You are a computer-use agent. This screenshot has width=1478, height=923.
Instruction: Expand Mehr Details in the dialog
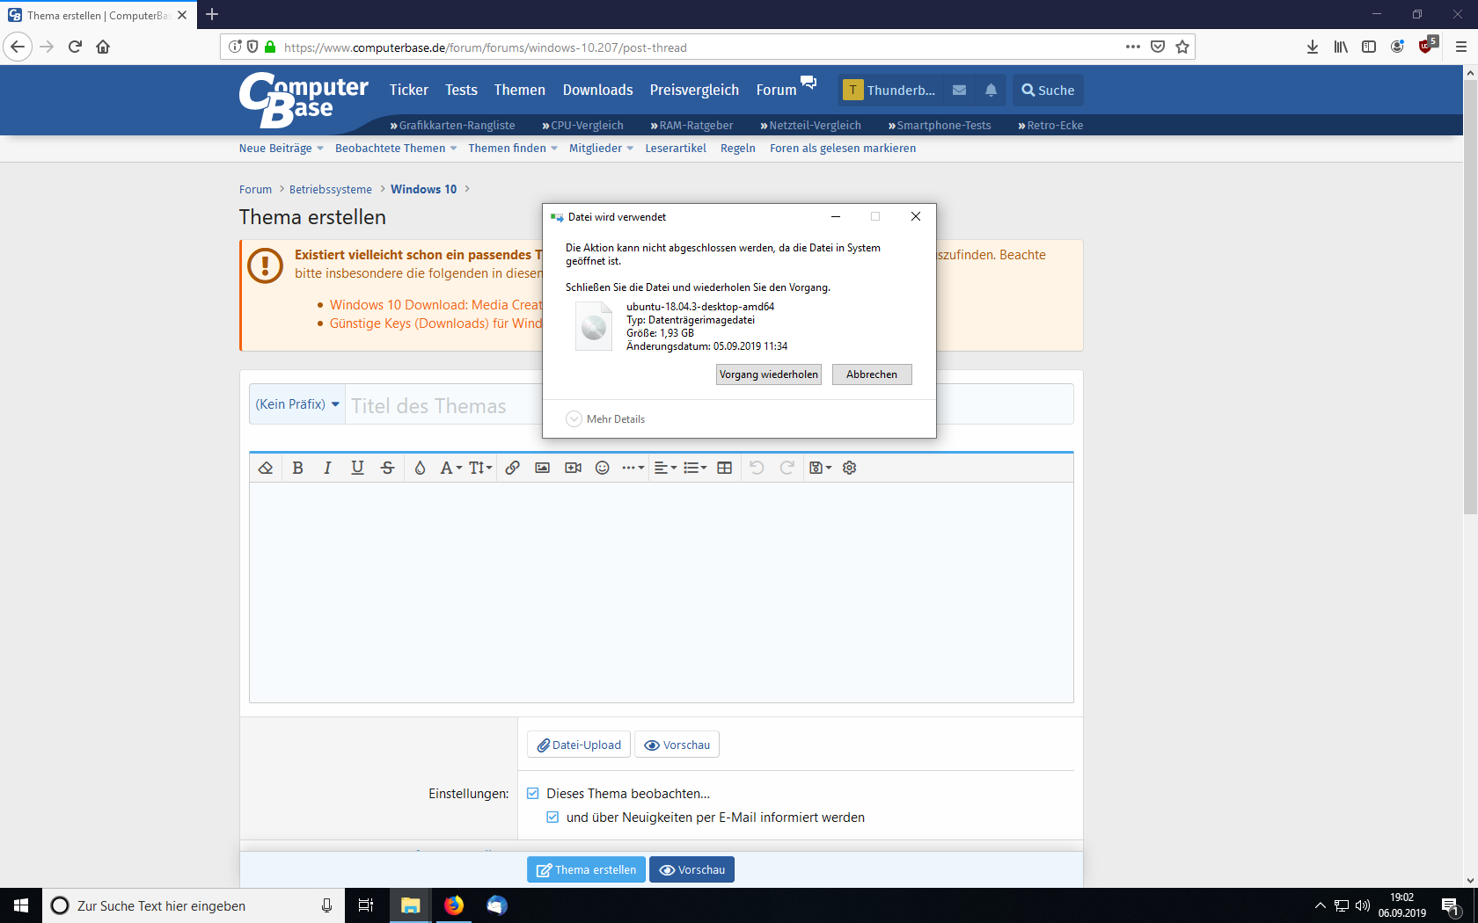pos(605,419)
